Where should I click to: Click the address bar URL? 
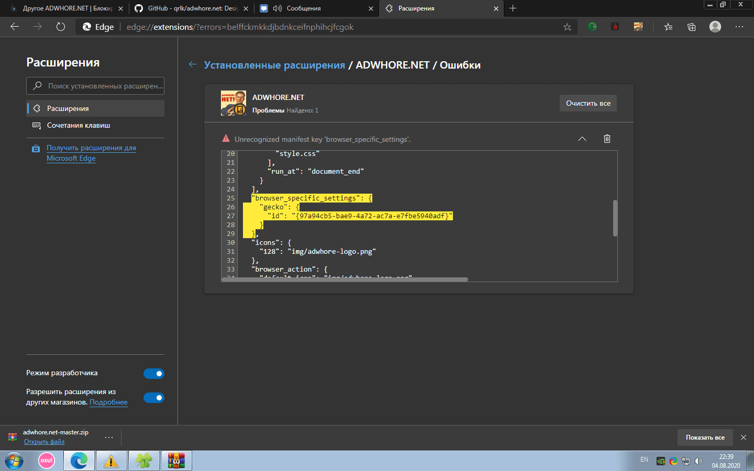coord(240,27)
